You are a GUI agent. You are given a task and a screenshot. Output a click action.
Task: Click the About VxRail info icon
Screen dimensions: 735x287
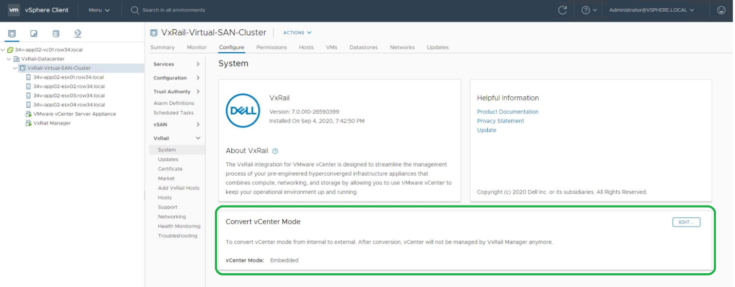coord(275,151)
